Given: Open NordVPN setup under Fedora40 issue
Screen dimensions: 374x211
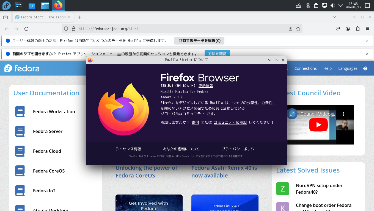Looking at the screenshot, I should tap(319, 189).
